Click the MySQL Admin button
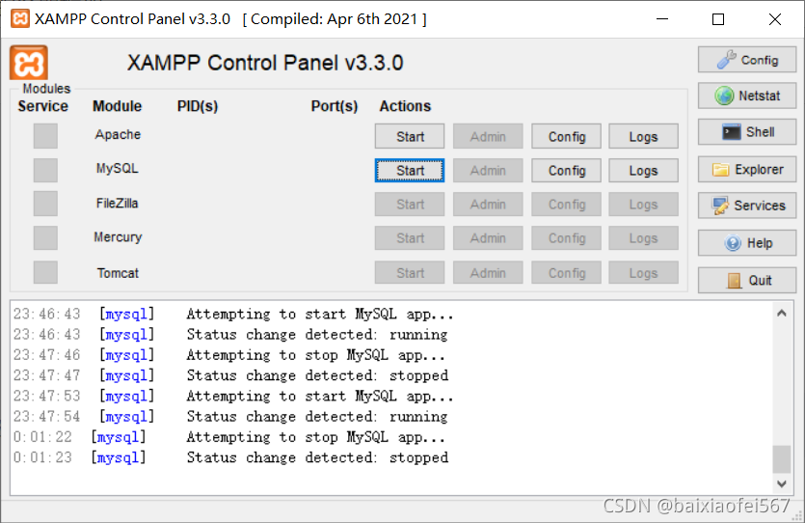Screen dimensions: 805x523 tap(488, 170)
